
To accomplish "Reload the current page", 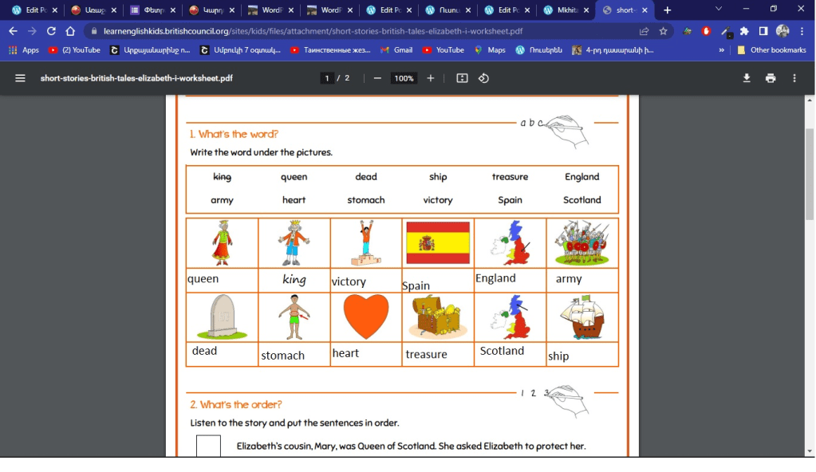I will [51, 31].
